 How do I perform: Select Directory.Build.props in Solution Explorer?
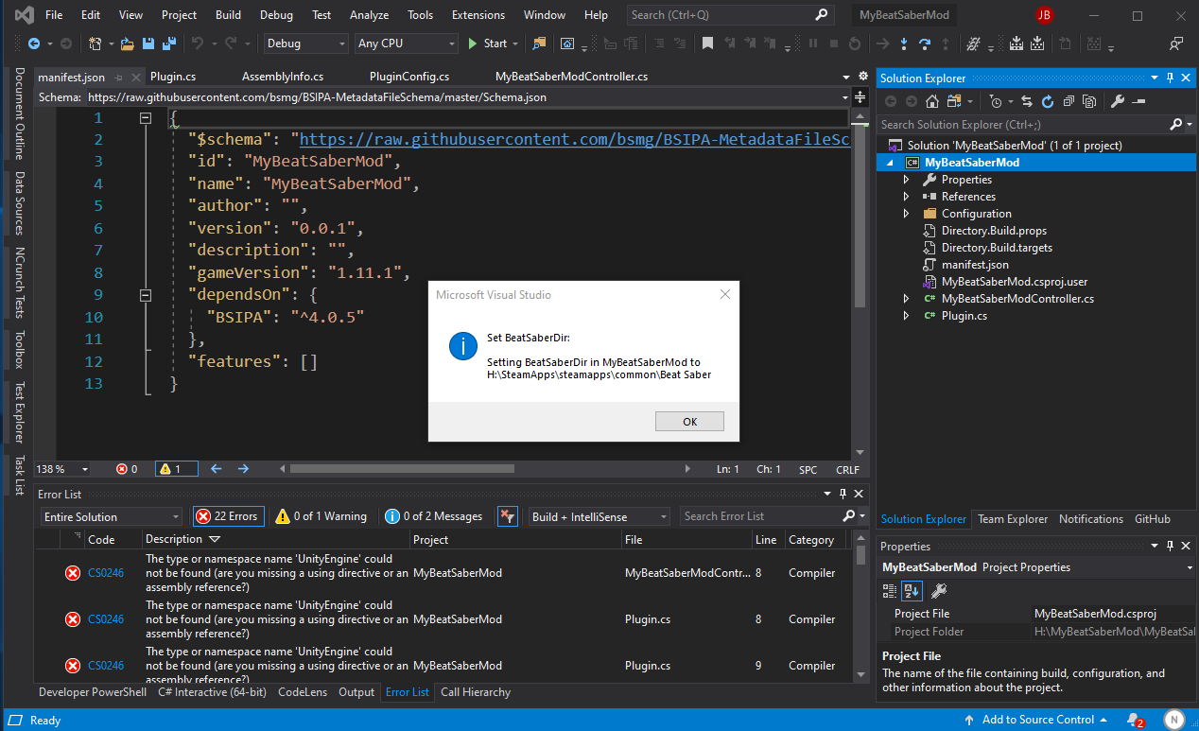pyautogui.click(x=994, y=231)
